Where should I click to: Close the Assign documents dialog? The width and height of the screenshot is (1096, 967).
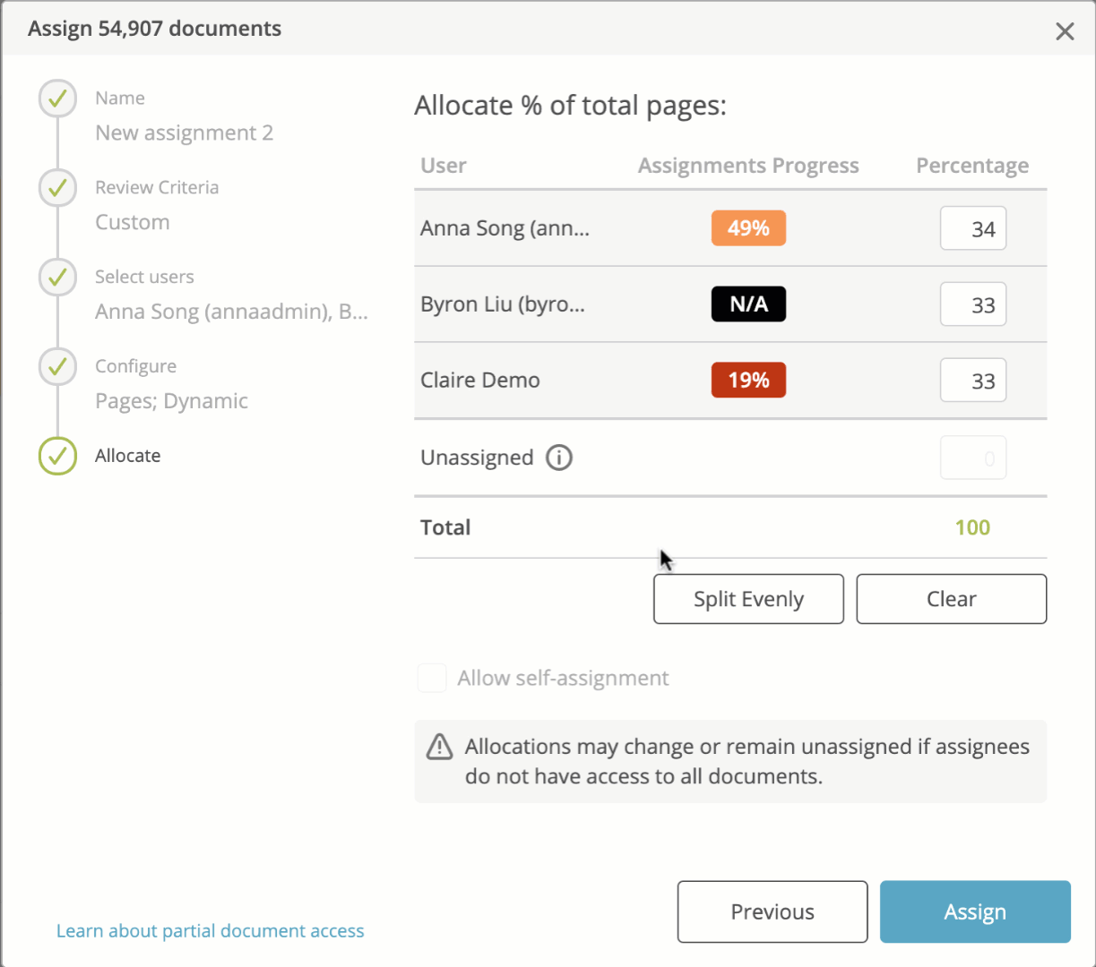(x=1065, y=31)
